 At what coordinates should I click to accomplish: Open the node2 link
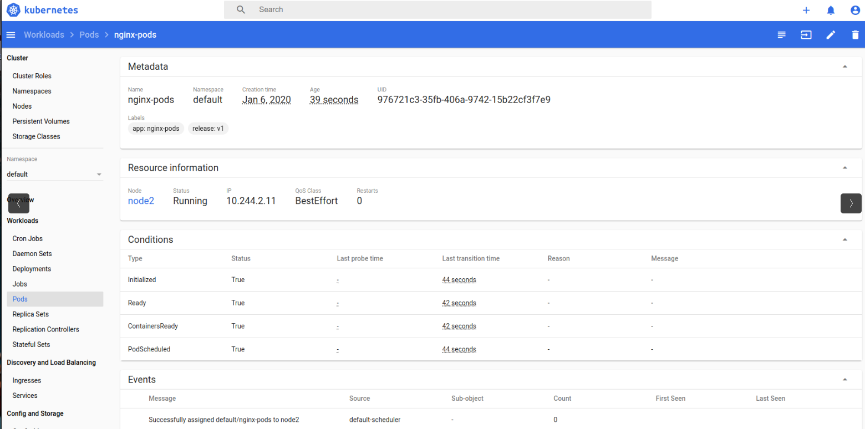click(x=141, y=201)
